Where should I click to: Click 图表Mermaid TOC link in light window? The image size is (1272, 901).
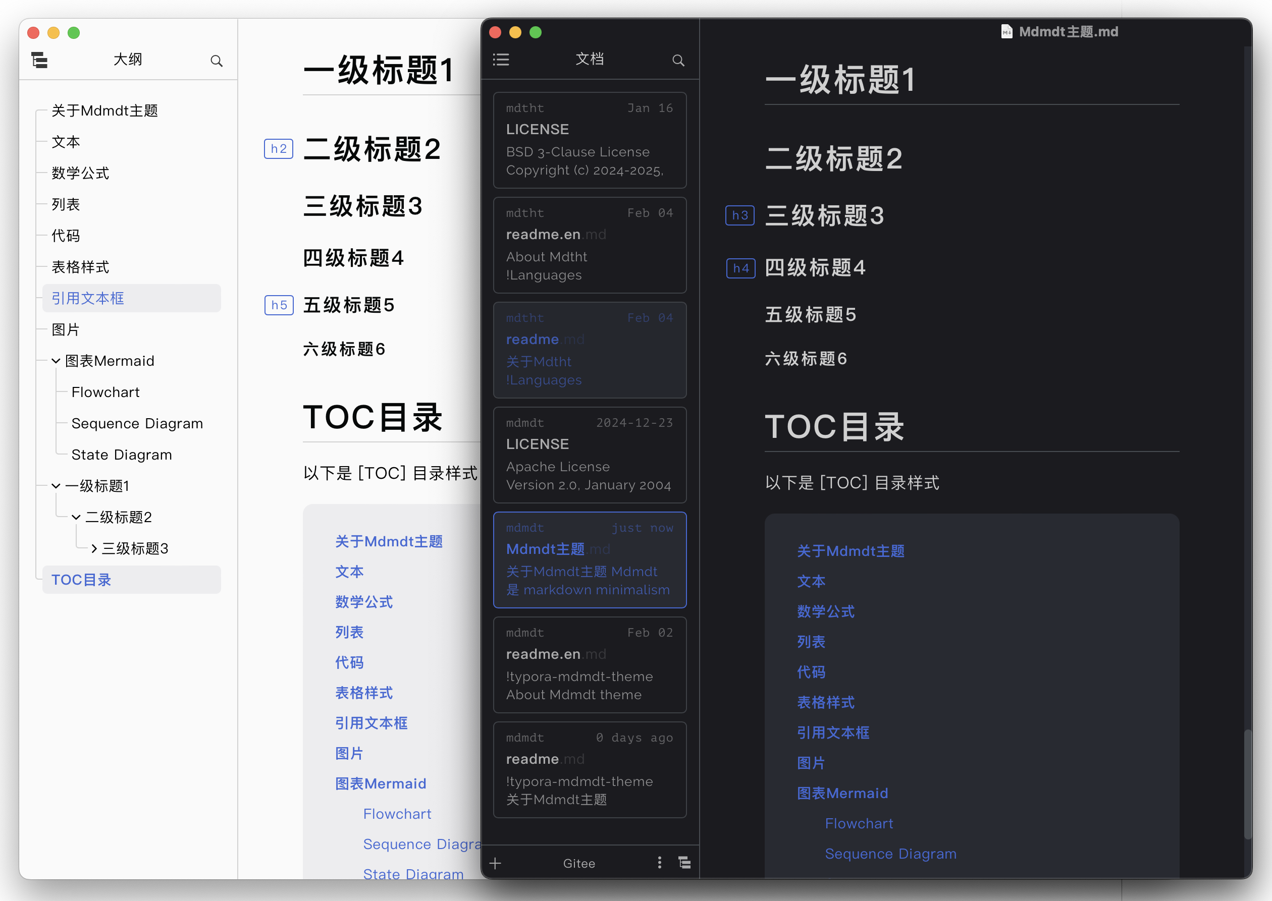click(381, 783)
